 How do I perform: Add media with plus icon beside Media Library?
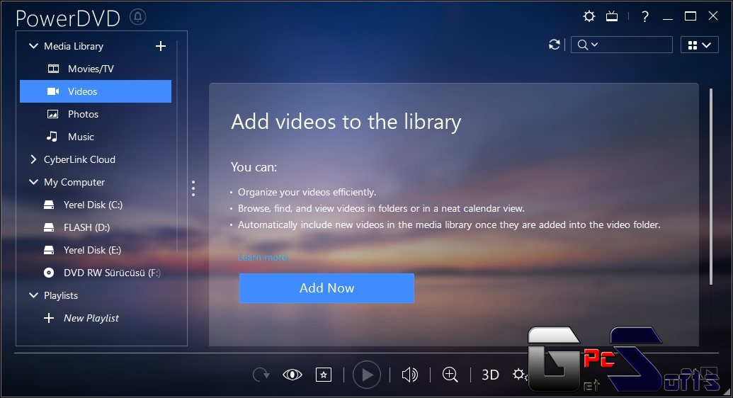(x=160, y=46)
